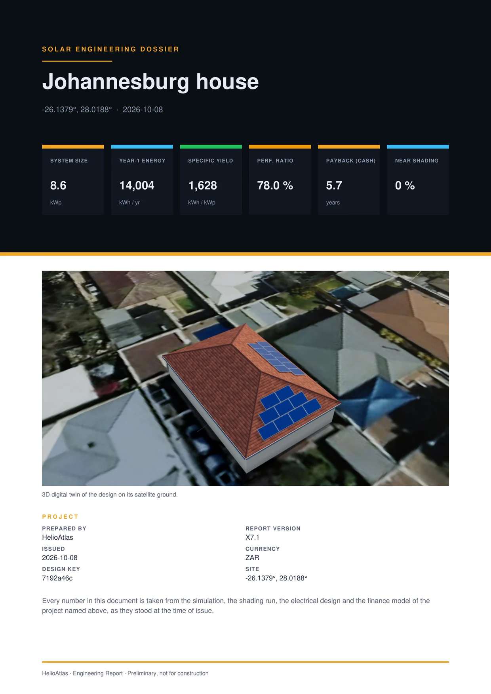Click the 'SPECIFIC YIELD' card label

(x=211, y=161)
